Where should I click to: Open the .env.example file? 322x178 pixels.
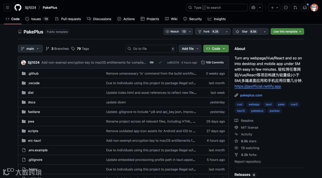tap(38, 150)
